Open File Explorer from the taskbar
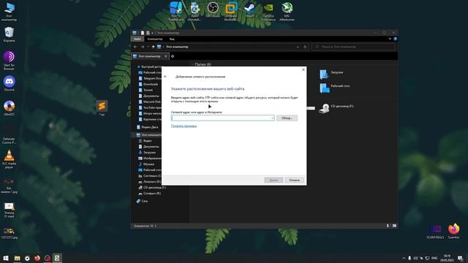This screenshot has height=263, width=468. 18,258
